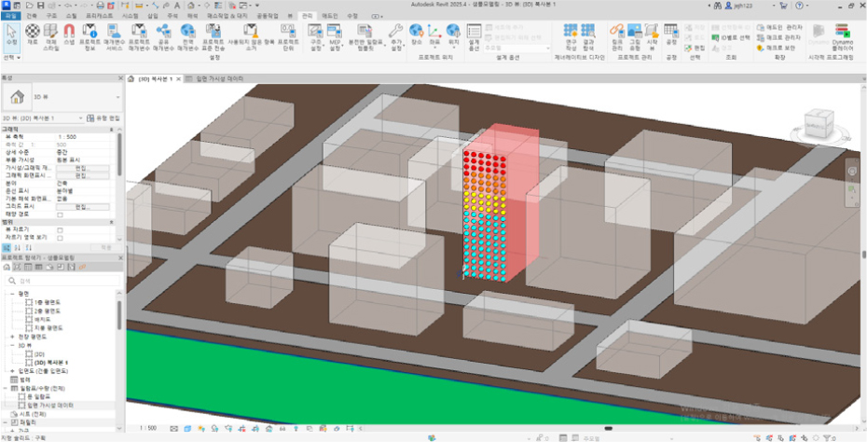This screenshot has width=867, height=442.
Task: Open the 재료 (Materials) dialog
Action: click(x=33, y=36)
